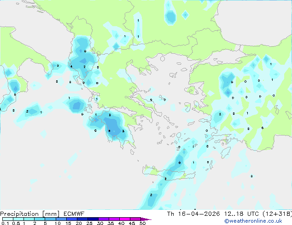292x225 pixels.
Task: Click the precipitation value 4 on the map
Action: coord(71,67)
